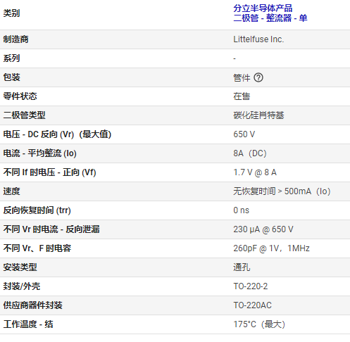Click the 类别 row label

11,13
